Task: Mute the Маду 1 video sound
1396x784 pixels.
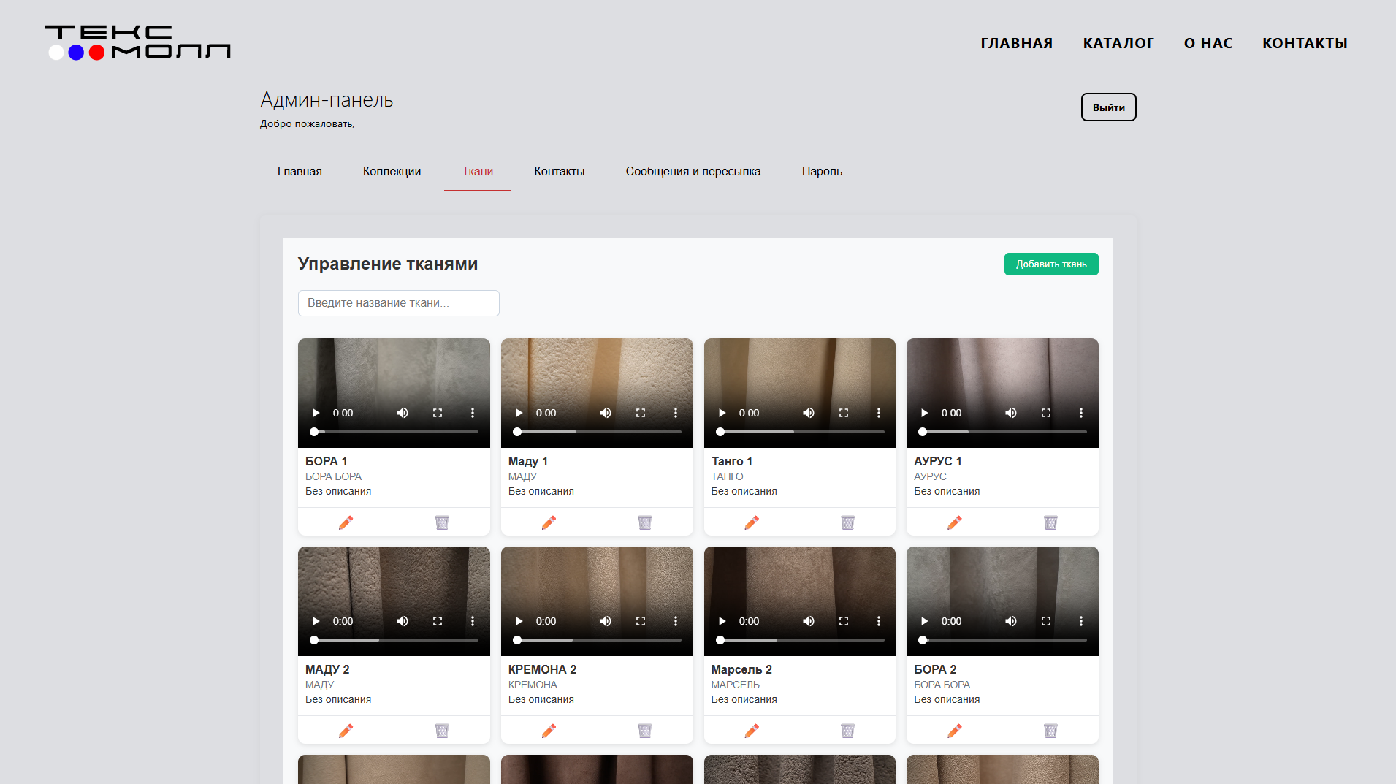Action: tap(606, 413)
